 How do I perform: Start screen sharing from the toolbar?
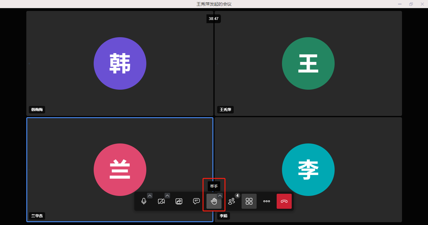pyautogui.click(x=179, y=201)
